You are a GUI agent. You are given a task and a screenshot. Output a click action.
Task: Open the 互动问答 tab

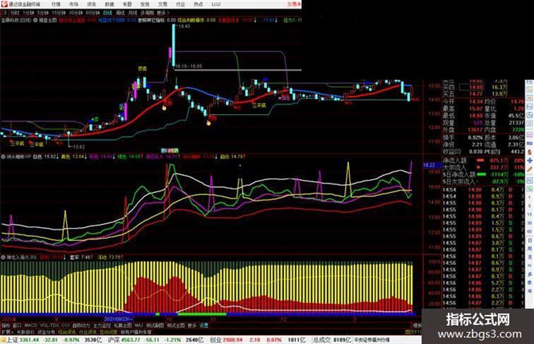(108, 332)
